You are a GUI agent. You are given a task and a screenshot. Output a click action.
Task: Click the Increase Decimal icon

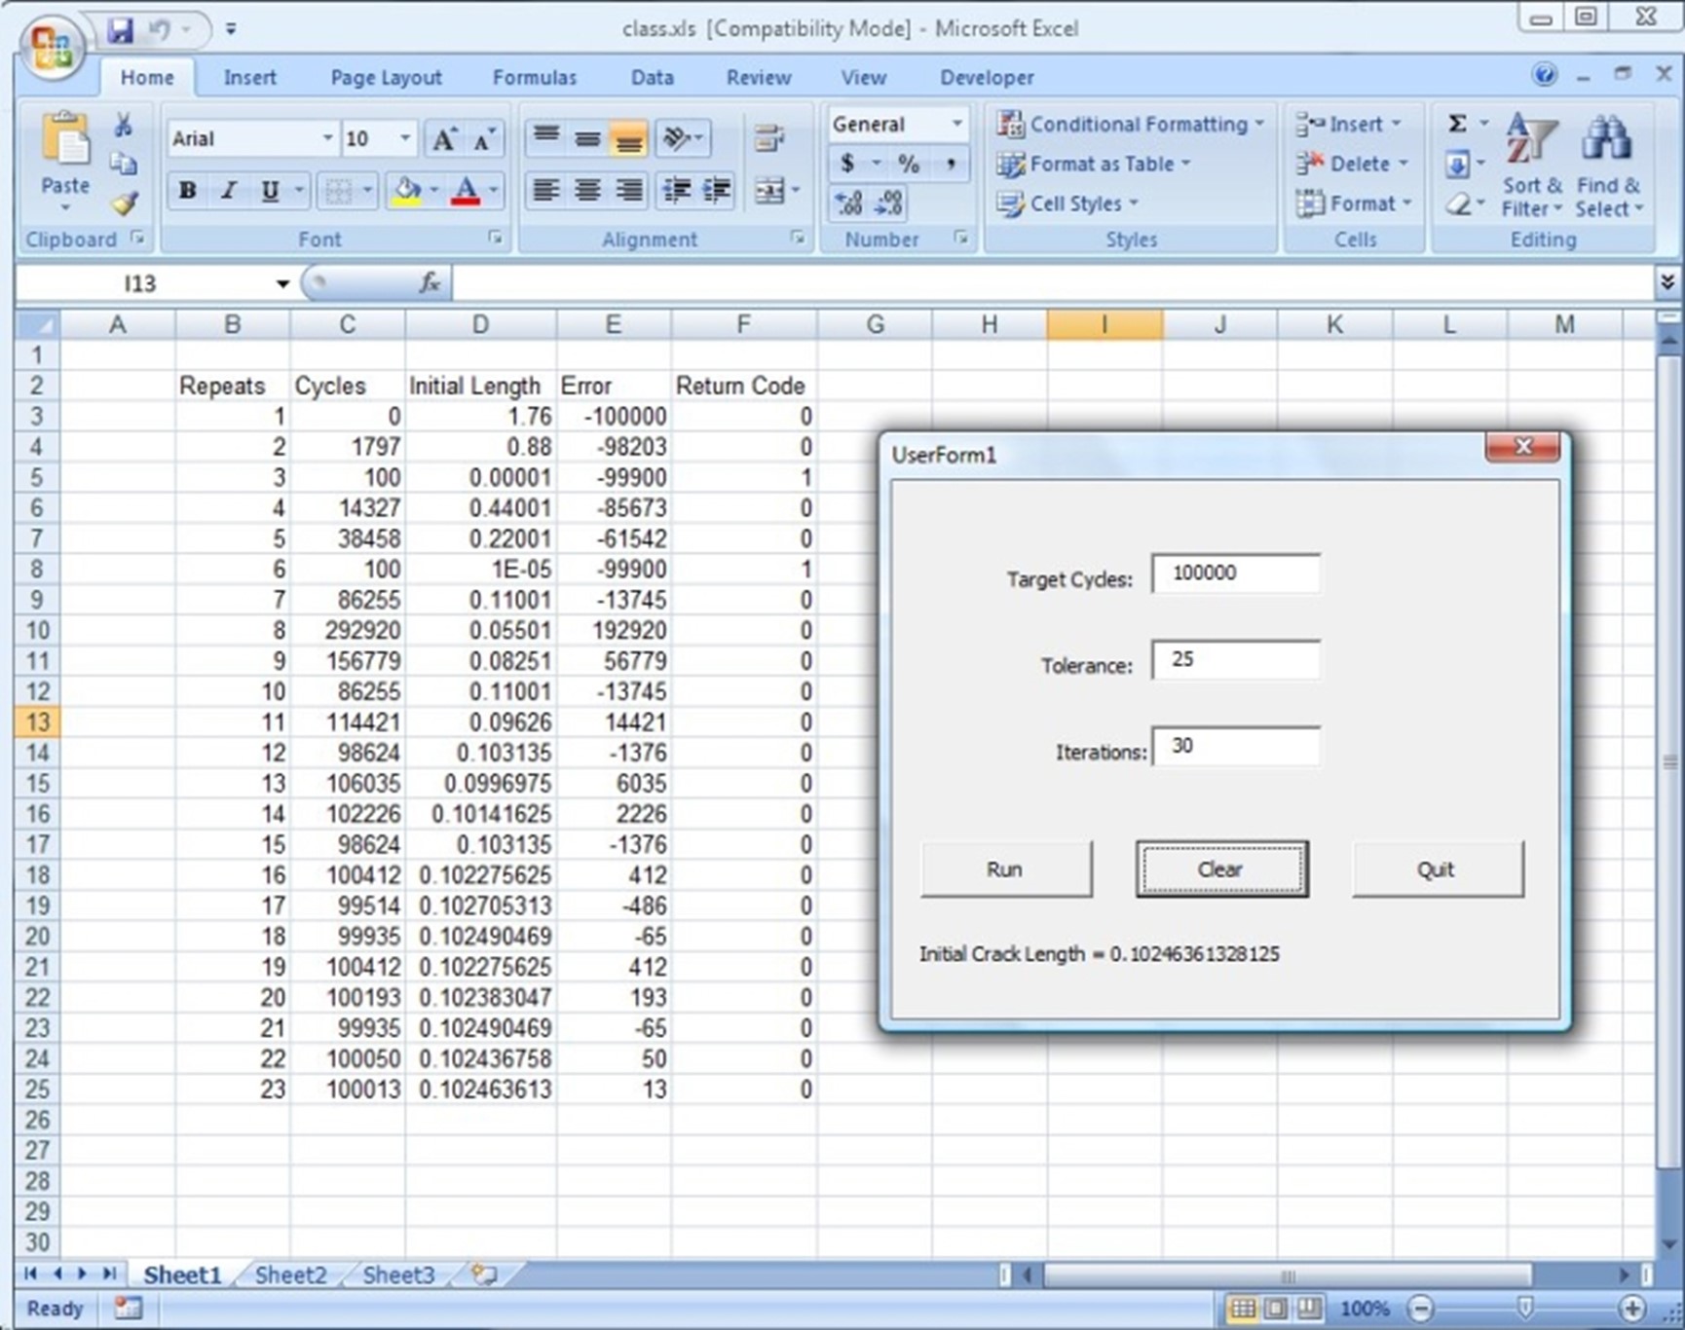[848, 203]
